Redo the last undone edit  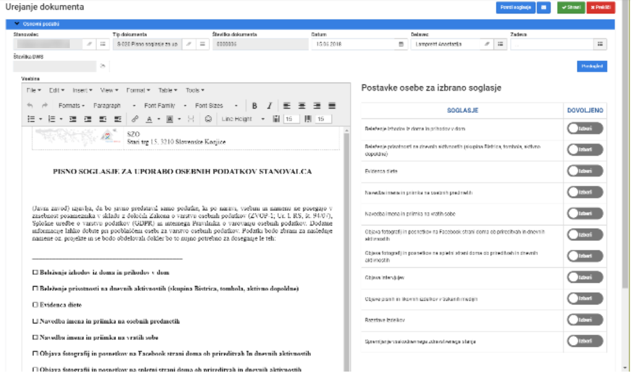[x=44, y=105]
